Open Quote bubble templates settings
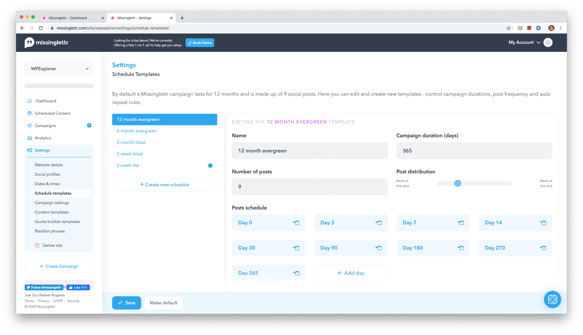This screenshot has height=335, width=583. [x=57, y=222]
